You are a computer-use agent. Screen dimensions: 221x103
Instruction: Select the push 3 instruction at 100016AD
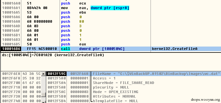tap(111, 26)
